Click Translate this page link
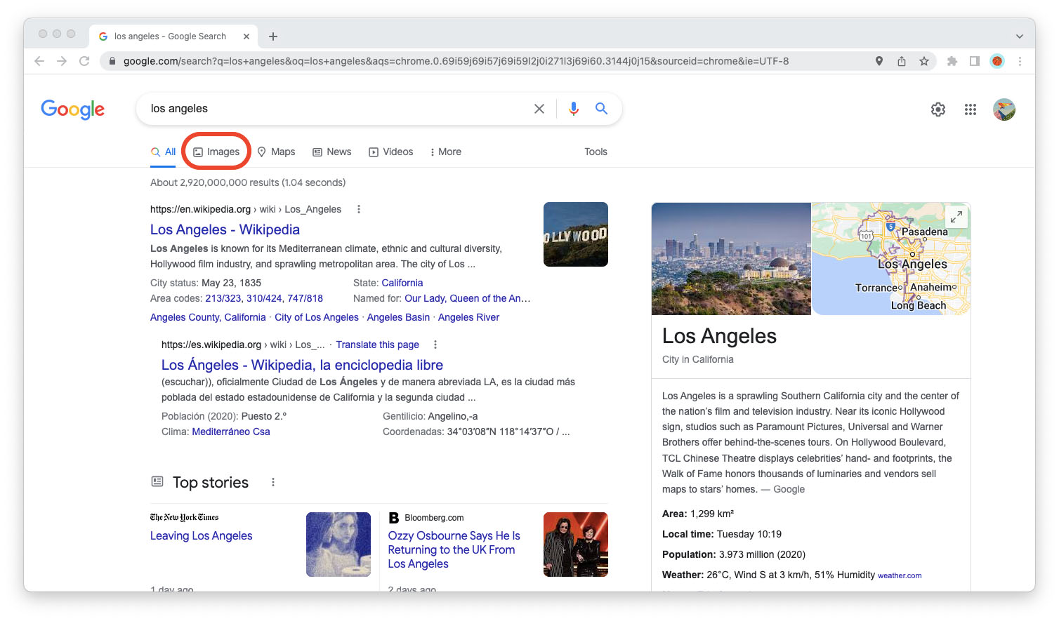 click(377, 345)
